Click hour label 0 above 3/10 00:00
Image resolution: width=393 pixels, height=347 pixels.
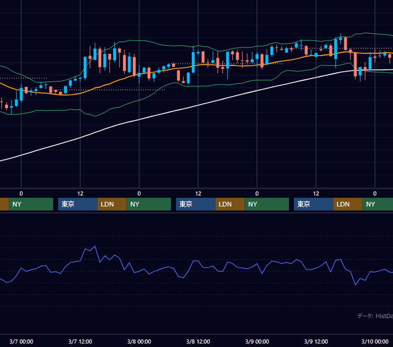coord(375,194)
